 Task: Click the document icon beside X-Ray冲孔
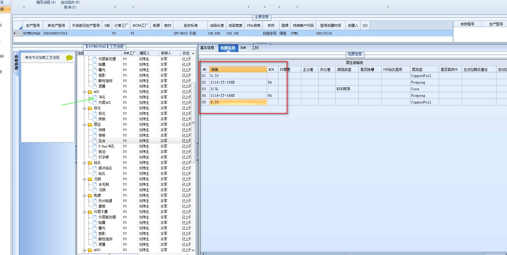pyautogui.click(x=95, y=146)
